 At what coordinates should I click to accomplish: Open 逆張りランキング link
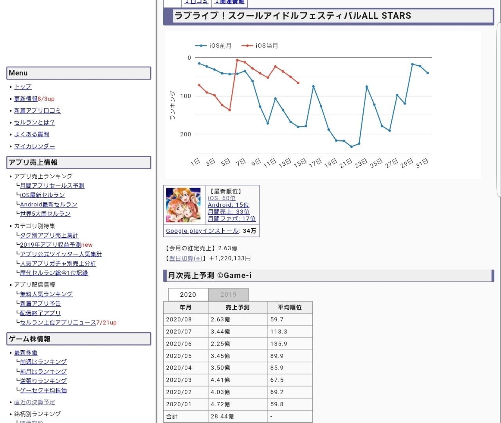tap(43, 381)
